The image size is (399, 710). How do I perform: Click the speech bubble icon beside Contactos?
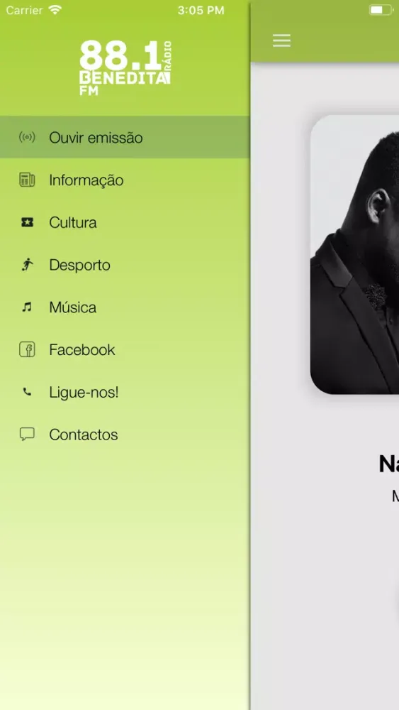click(x=27, y=435)
